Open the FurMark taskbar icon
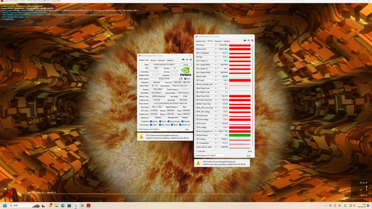The image size is (372, 209). [x=88, y=205]
